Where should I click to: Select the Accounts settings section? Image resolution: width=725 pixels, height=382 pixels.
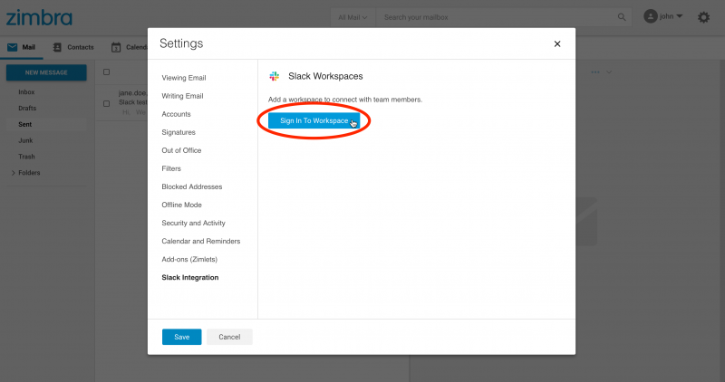[176, 114]
